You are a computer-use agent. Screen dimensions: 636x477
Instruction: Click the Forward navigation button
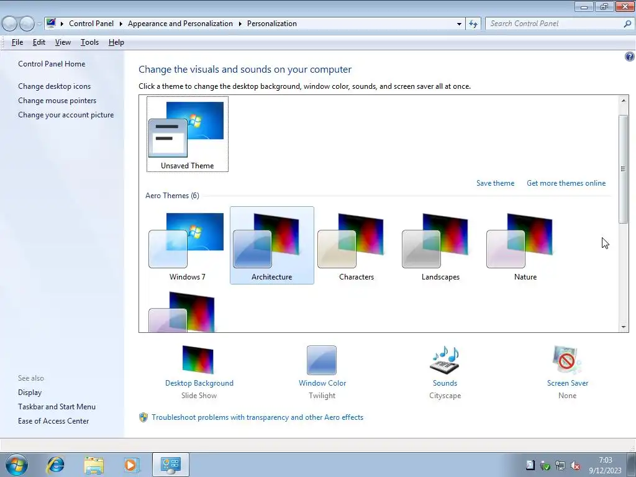pyautogui.click(x=27, y=24)
